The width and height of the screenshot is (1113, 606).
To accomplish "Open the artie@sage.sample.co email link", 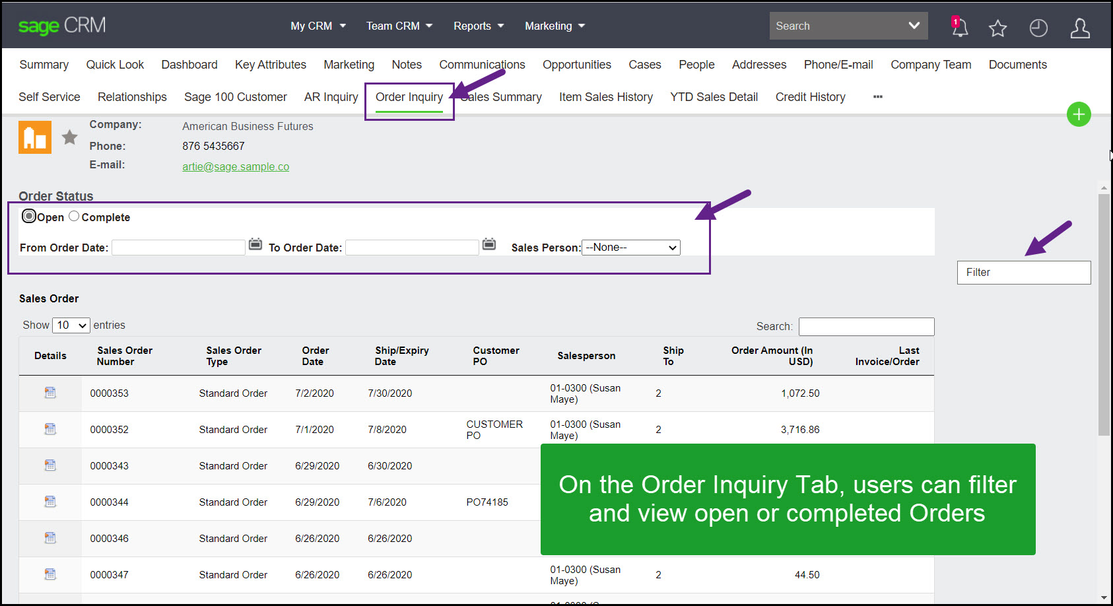I will [236, 166].
